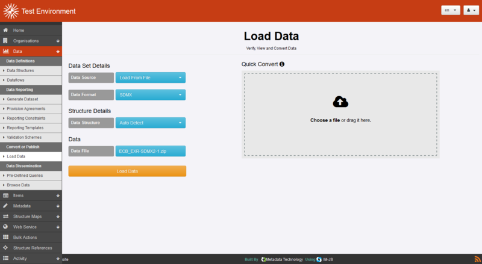Click the Convert or Publish section header
482x264 pixels.
click(31, 147)
